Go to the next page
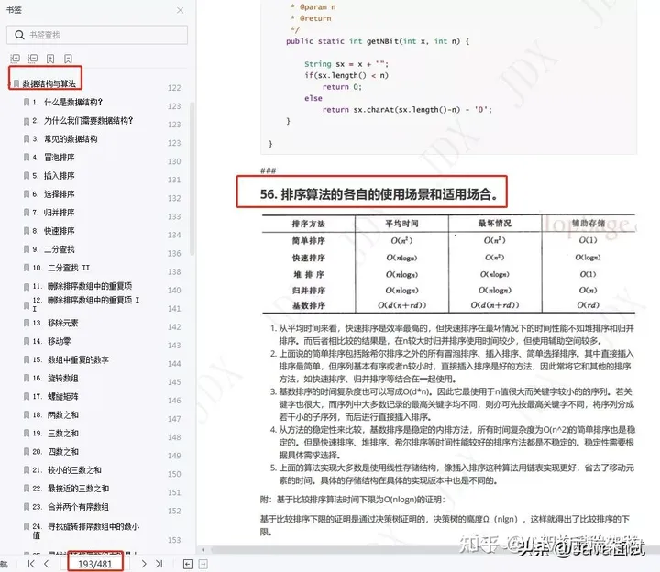 coord(144,564)
